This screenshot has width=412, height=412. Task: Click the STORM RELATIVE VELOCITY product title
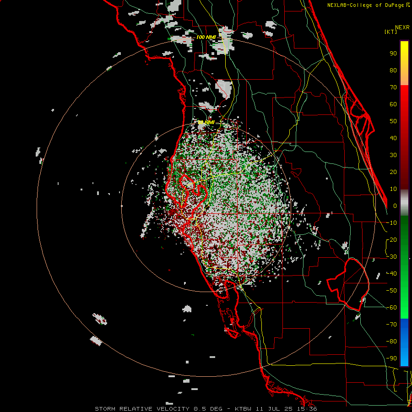(x=142, y=409)
